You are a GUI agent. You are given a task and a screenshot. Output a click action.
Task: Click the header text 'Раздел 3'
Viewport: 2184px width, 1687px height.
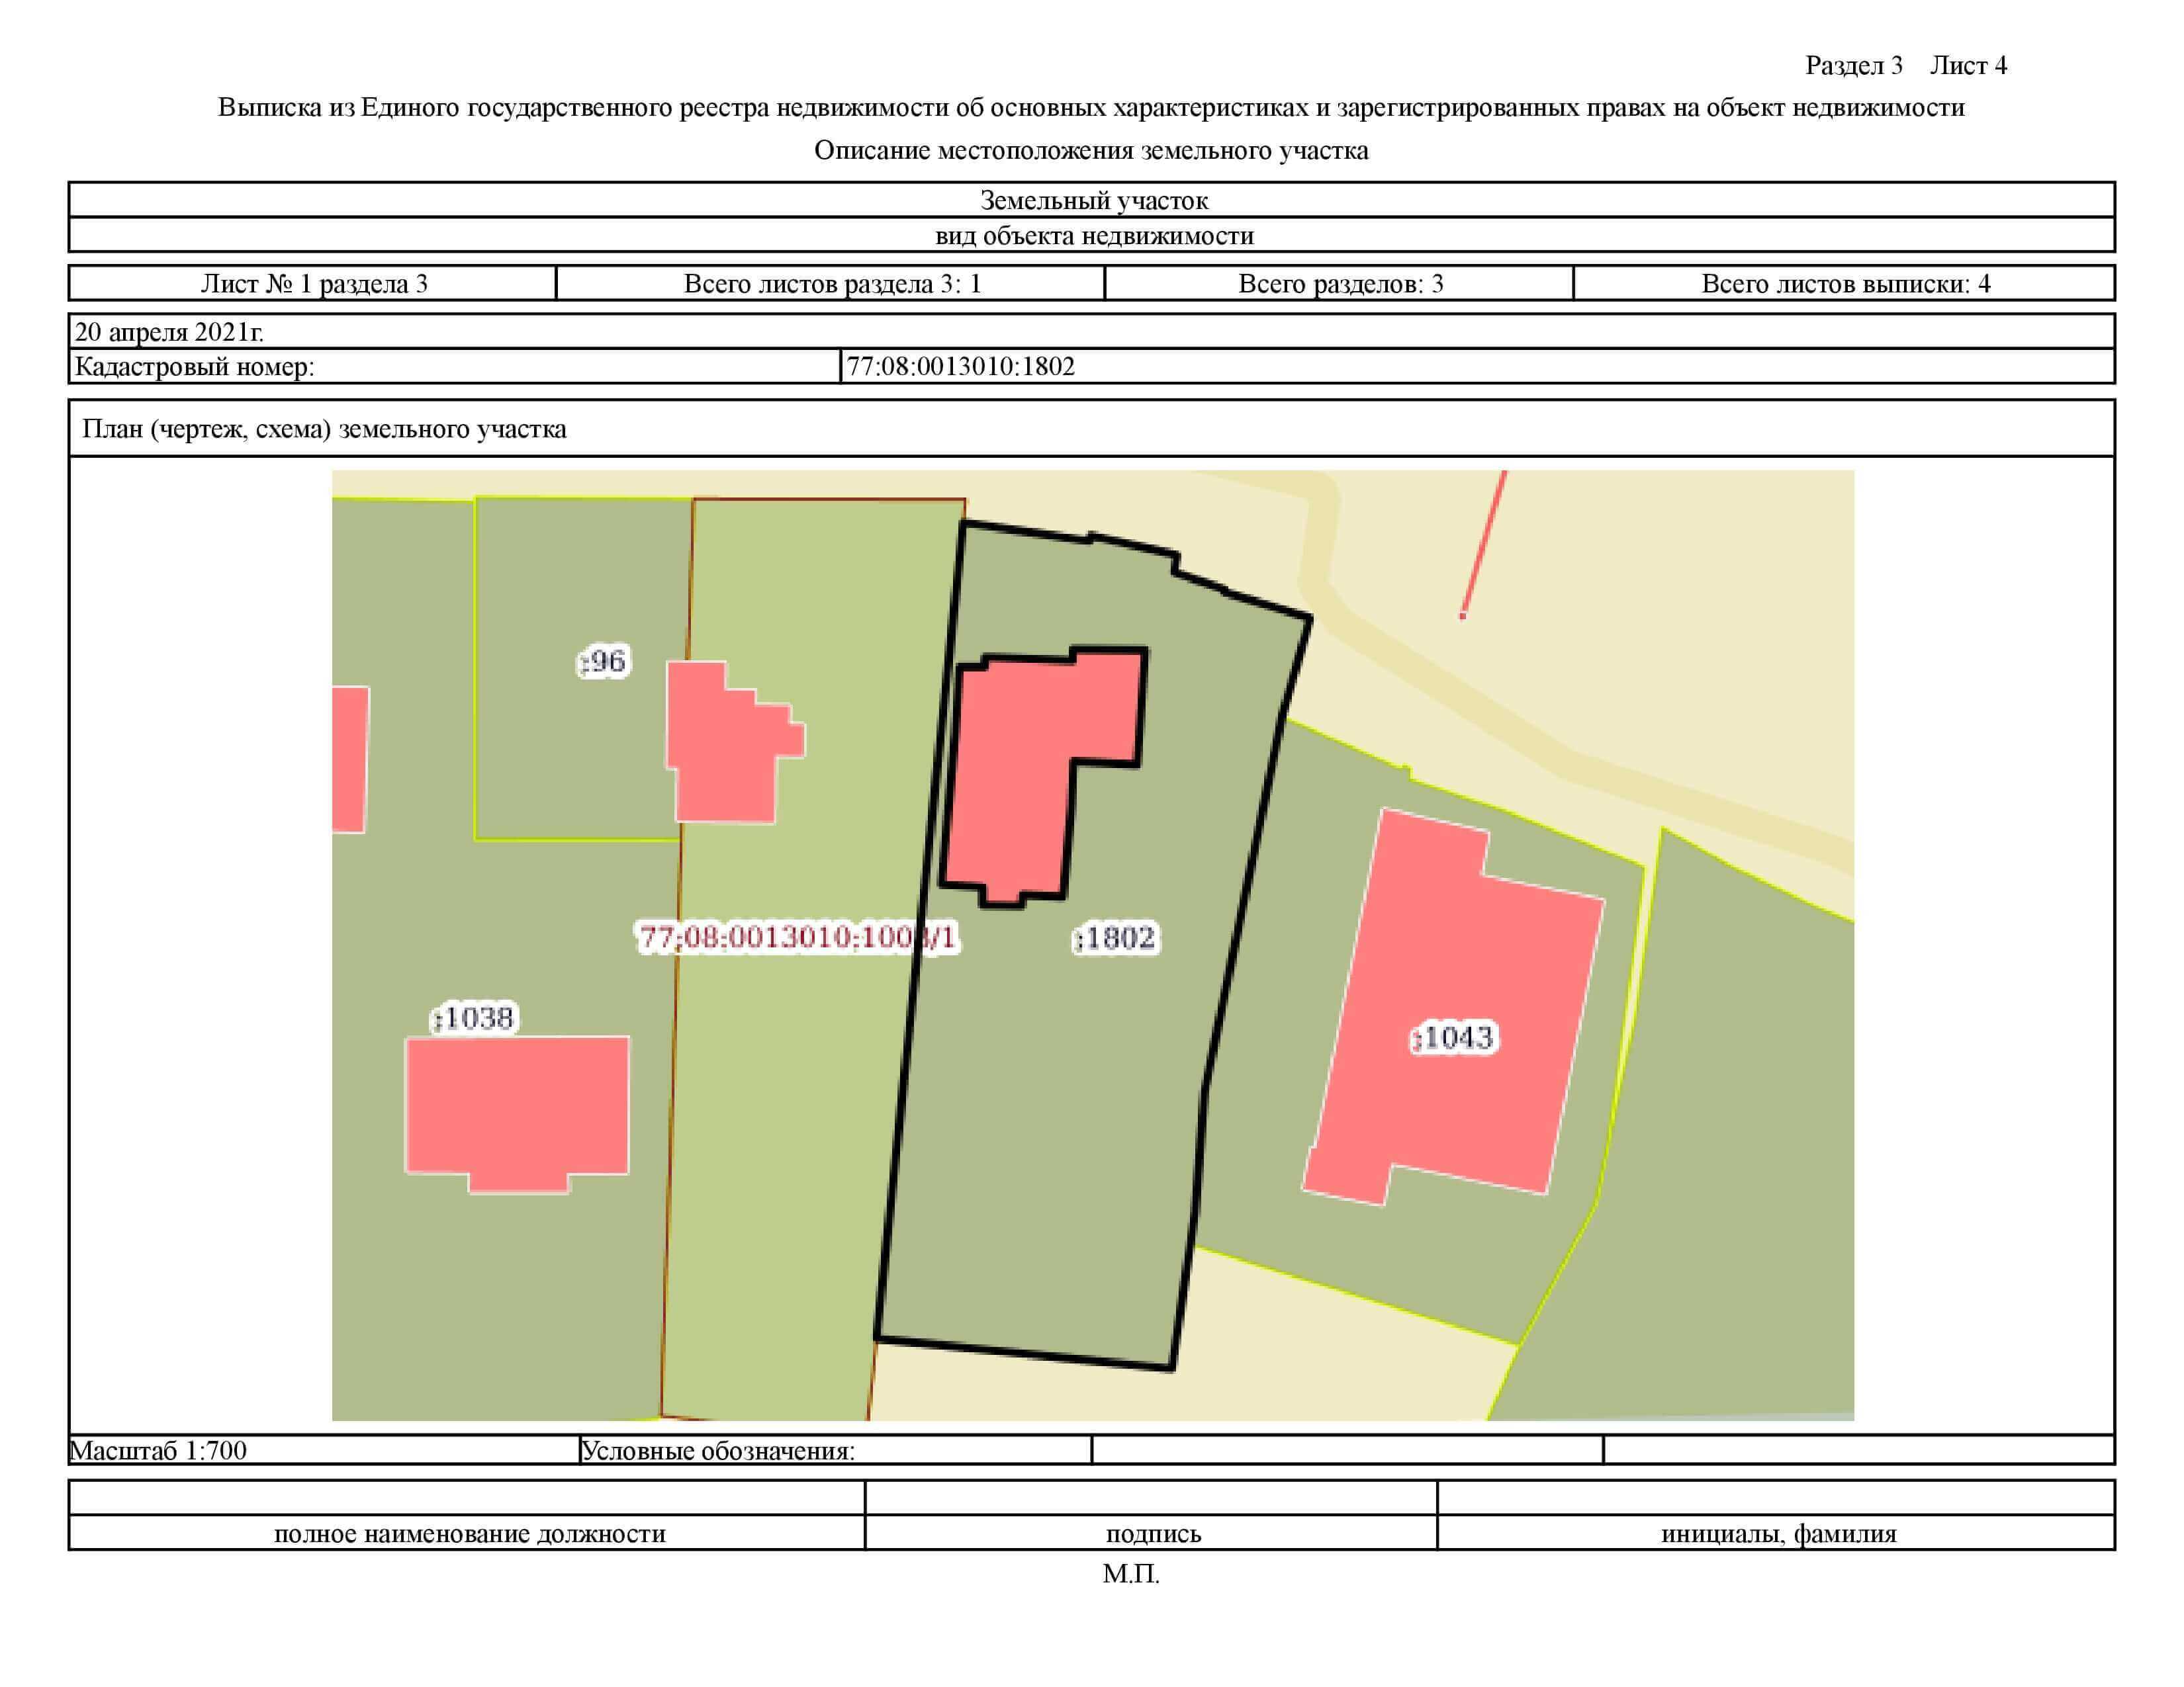1853,65
